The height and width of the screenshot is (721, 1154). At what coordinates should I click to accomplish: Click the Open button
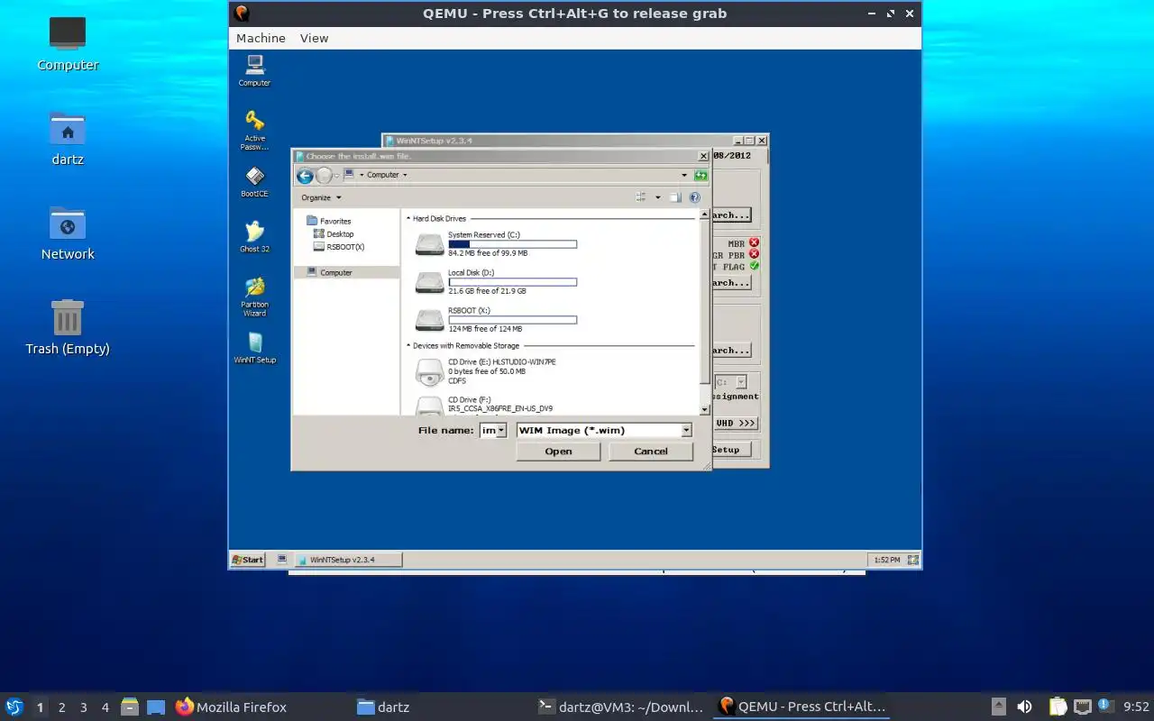(558, 452)
